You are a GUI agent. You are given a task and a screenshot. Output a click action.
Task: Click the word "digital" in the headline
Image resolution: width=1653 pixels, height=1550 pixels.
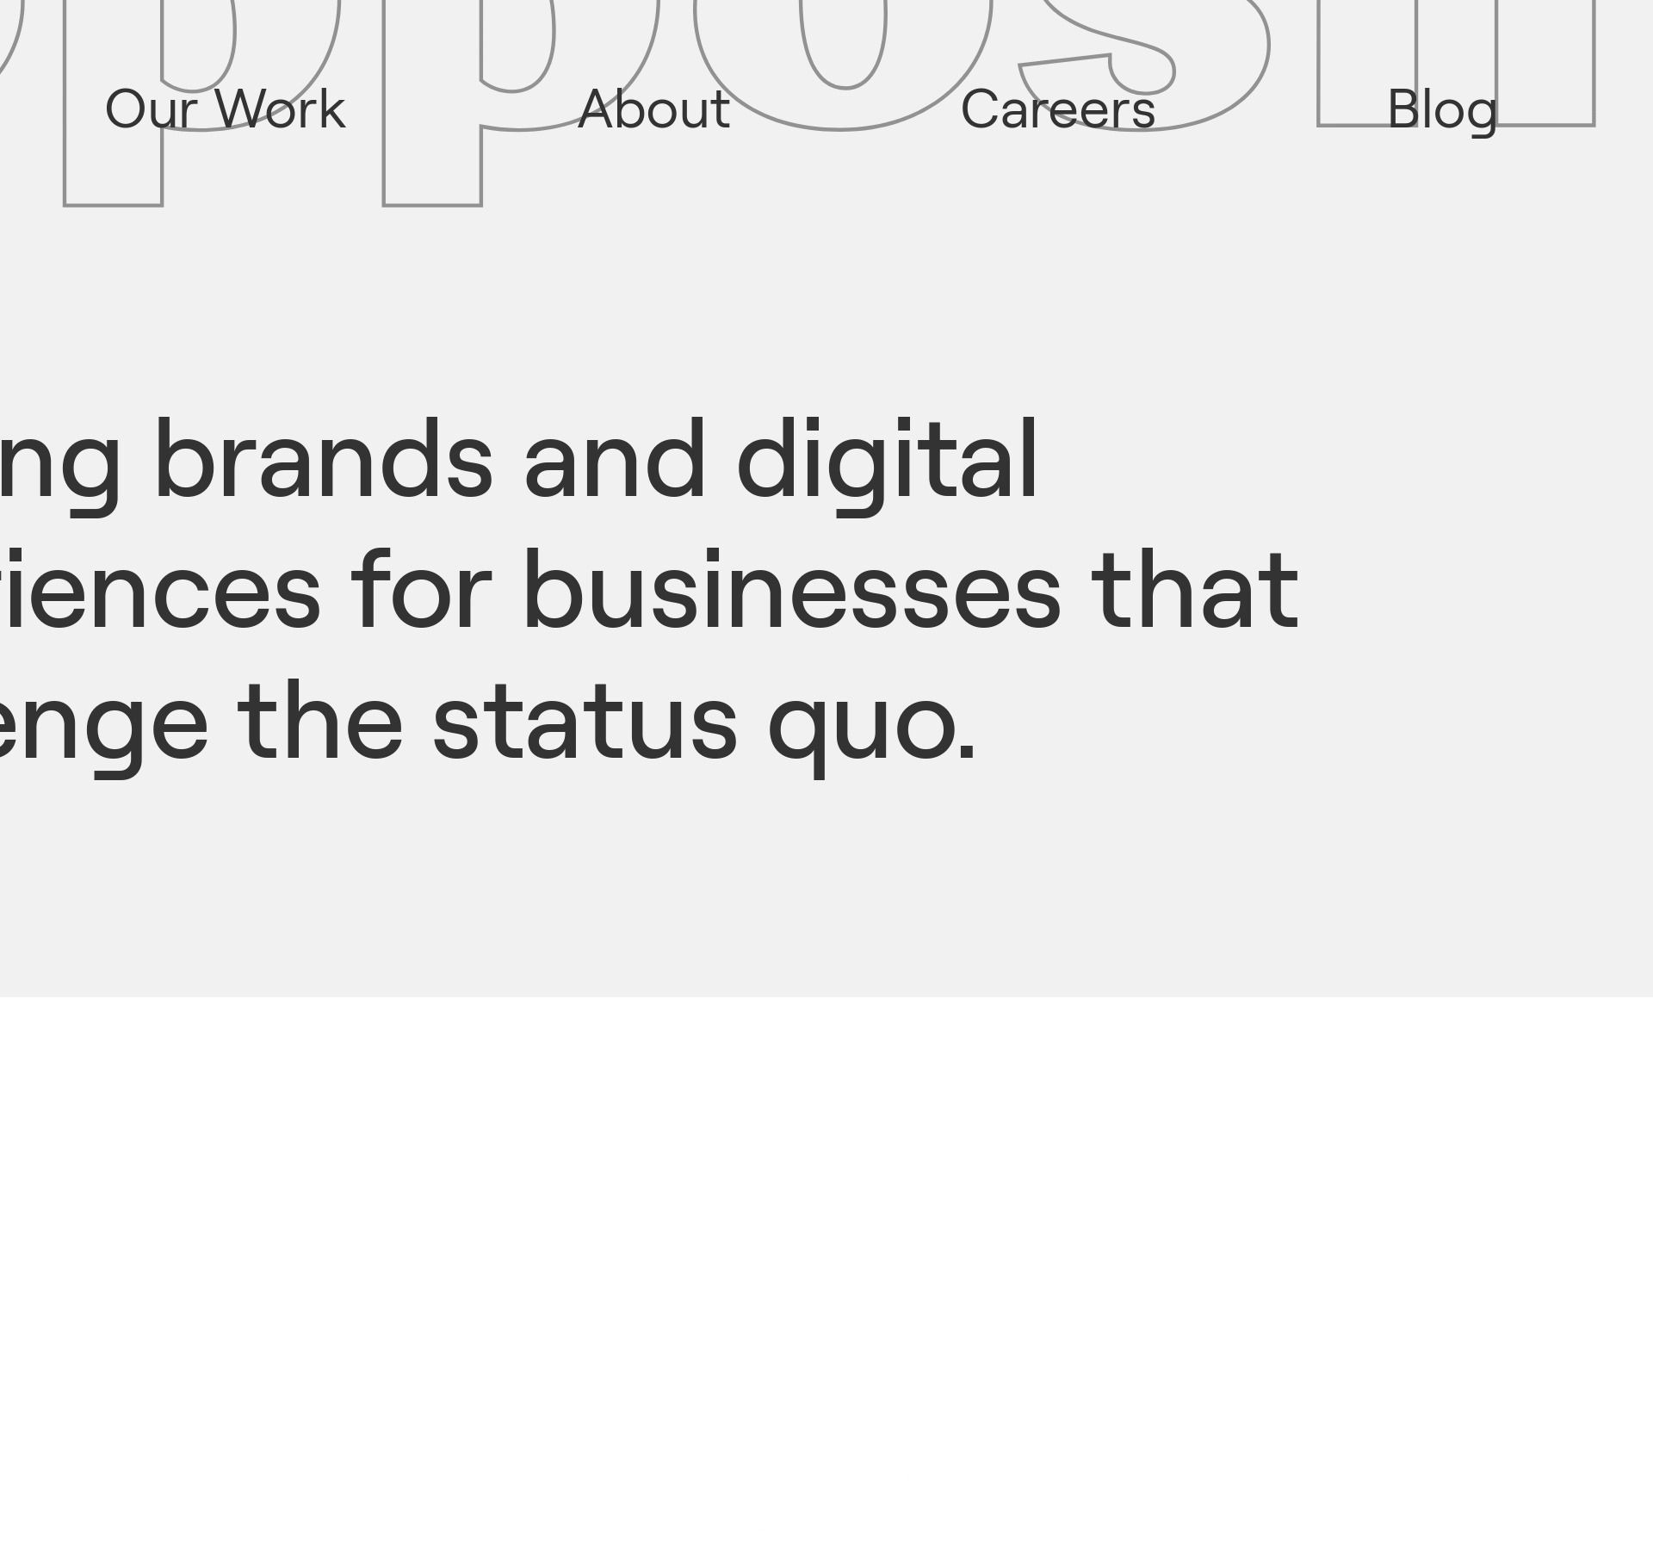[x=887, y=461]
